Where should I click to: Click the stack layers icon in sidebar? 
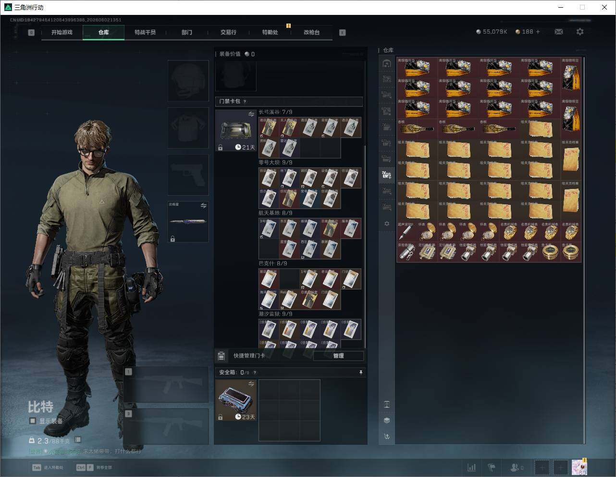(387, 420)
